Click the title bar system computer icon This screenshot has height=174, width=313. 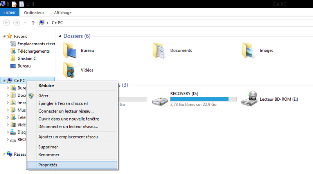[x=3, y=4]
